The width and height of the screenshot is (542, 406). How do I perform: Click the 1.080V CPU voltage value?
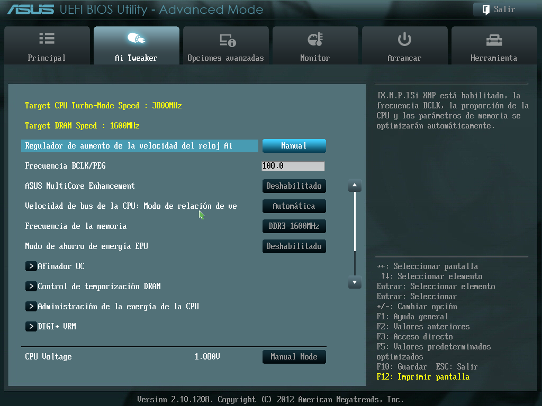click(x=207, y=357)
